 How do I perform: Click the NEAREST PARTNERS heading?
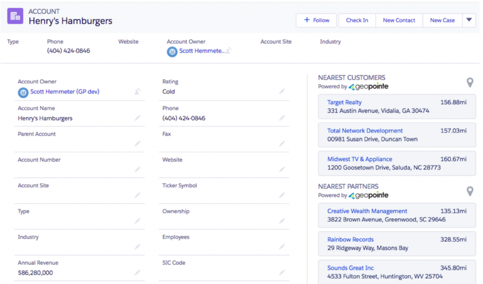[348, 187]
